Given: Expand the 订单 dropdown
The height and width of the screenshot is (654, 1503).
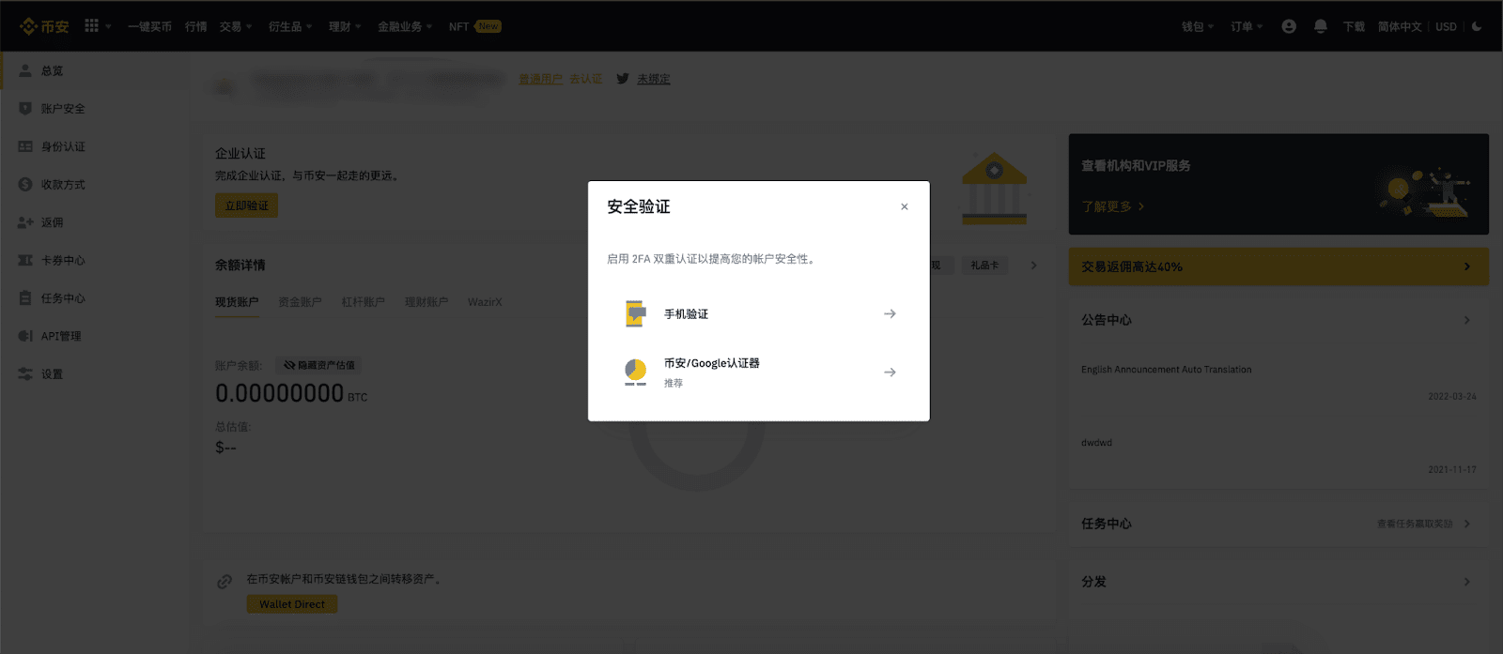Looking at the screenshot, I should 1247,26.
